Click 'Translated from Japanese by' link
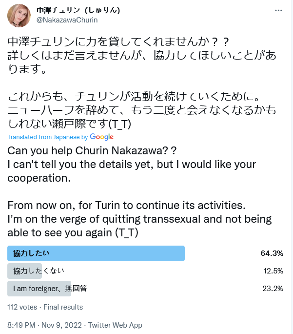The width and height of the screenshot is (293, 334). pyautogui.click(x=48, y=137)
